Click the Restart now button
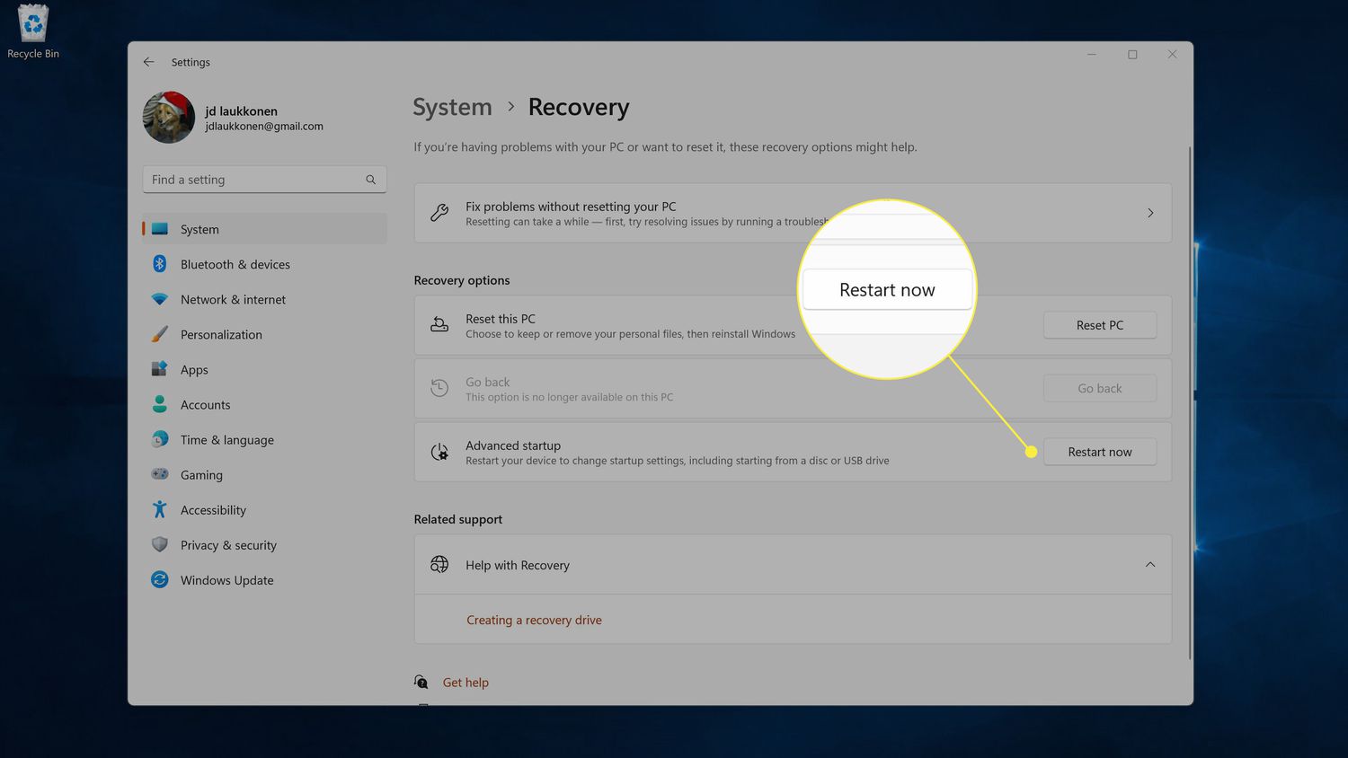The width and height of the screenshot is (1348, 758). (x=1099, y=452)
